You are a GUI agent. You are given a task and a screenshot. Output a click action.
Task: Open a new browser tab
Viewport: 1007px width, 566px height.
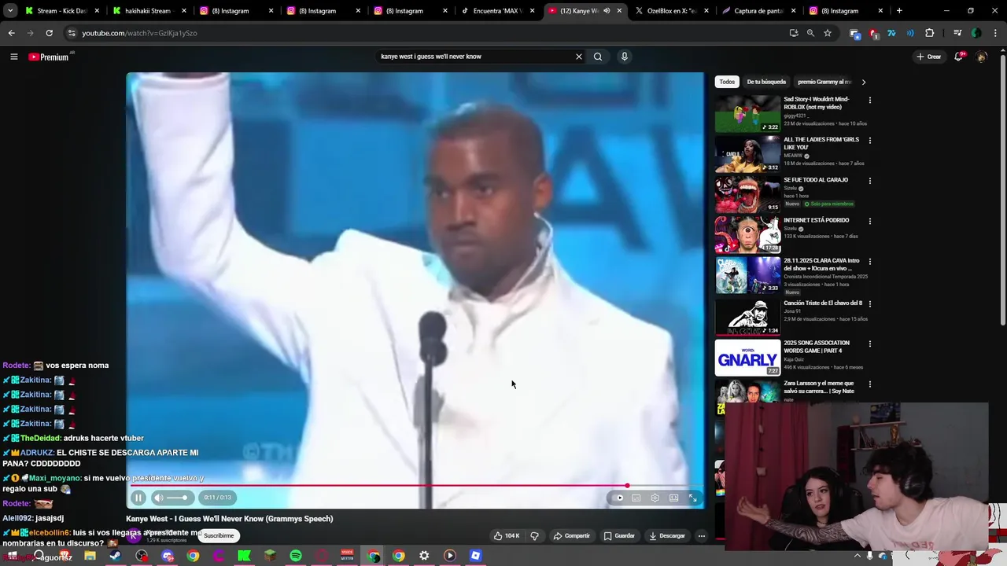tap(899, 11)
